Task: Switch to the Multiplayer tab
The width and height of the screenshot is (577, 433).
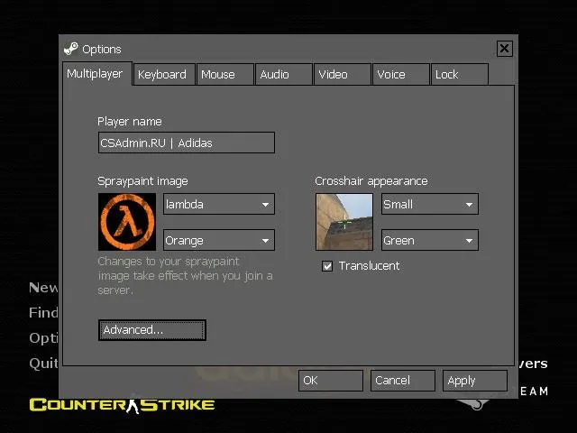Action: (97, 74)
